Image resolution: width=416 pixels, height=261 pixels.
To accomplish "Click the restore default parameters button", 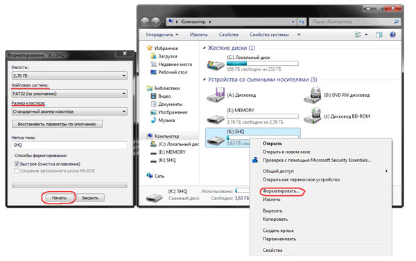I will tap(57, 124).
